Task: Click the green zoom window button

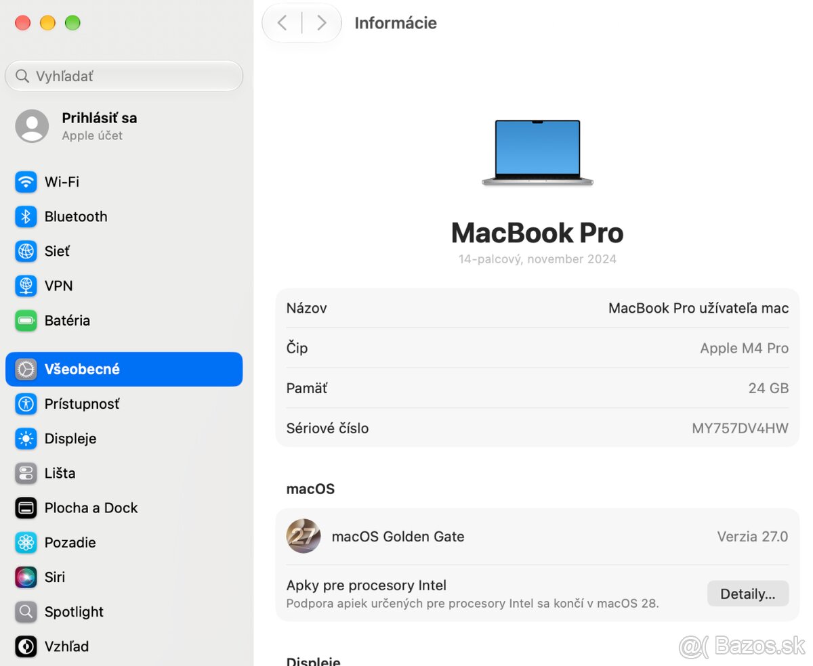Action: point(72,23)
